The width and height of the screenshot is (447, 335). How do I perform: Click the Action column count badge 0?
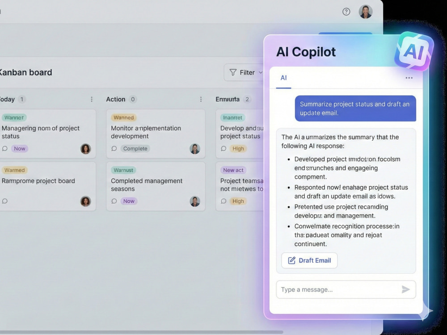pyautogui.click(x=133, y=99)
